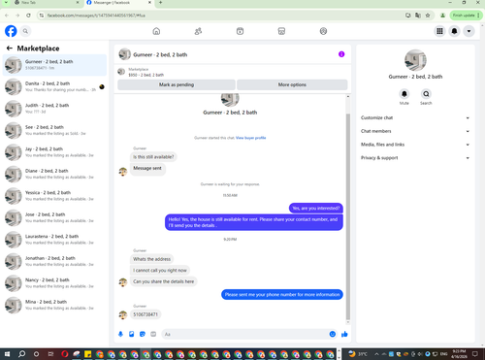This screenshot has height=360, width=485.
Task: Open the Account dropdown arrow
Action: (469, 31)
